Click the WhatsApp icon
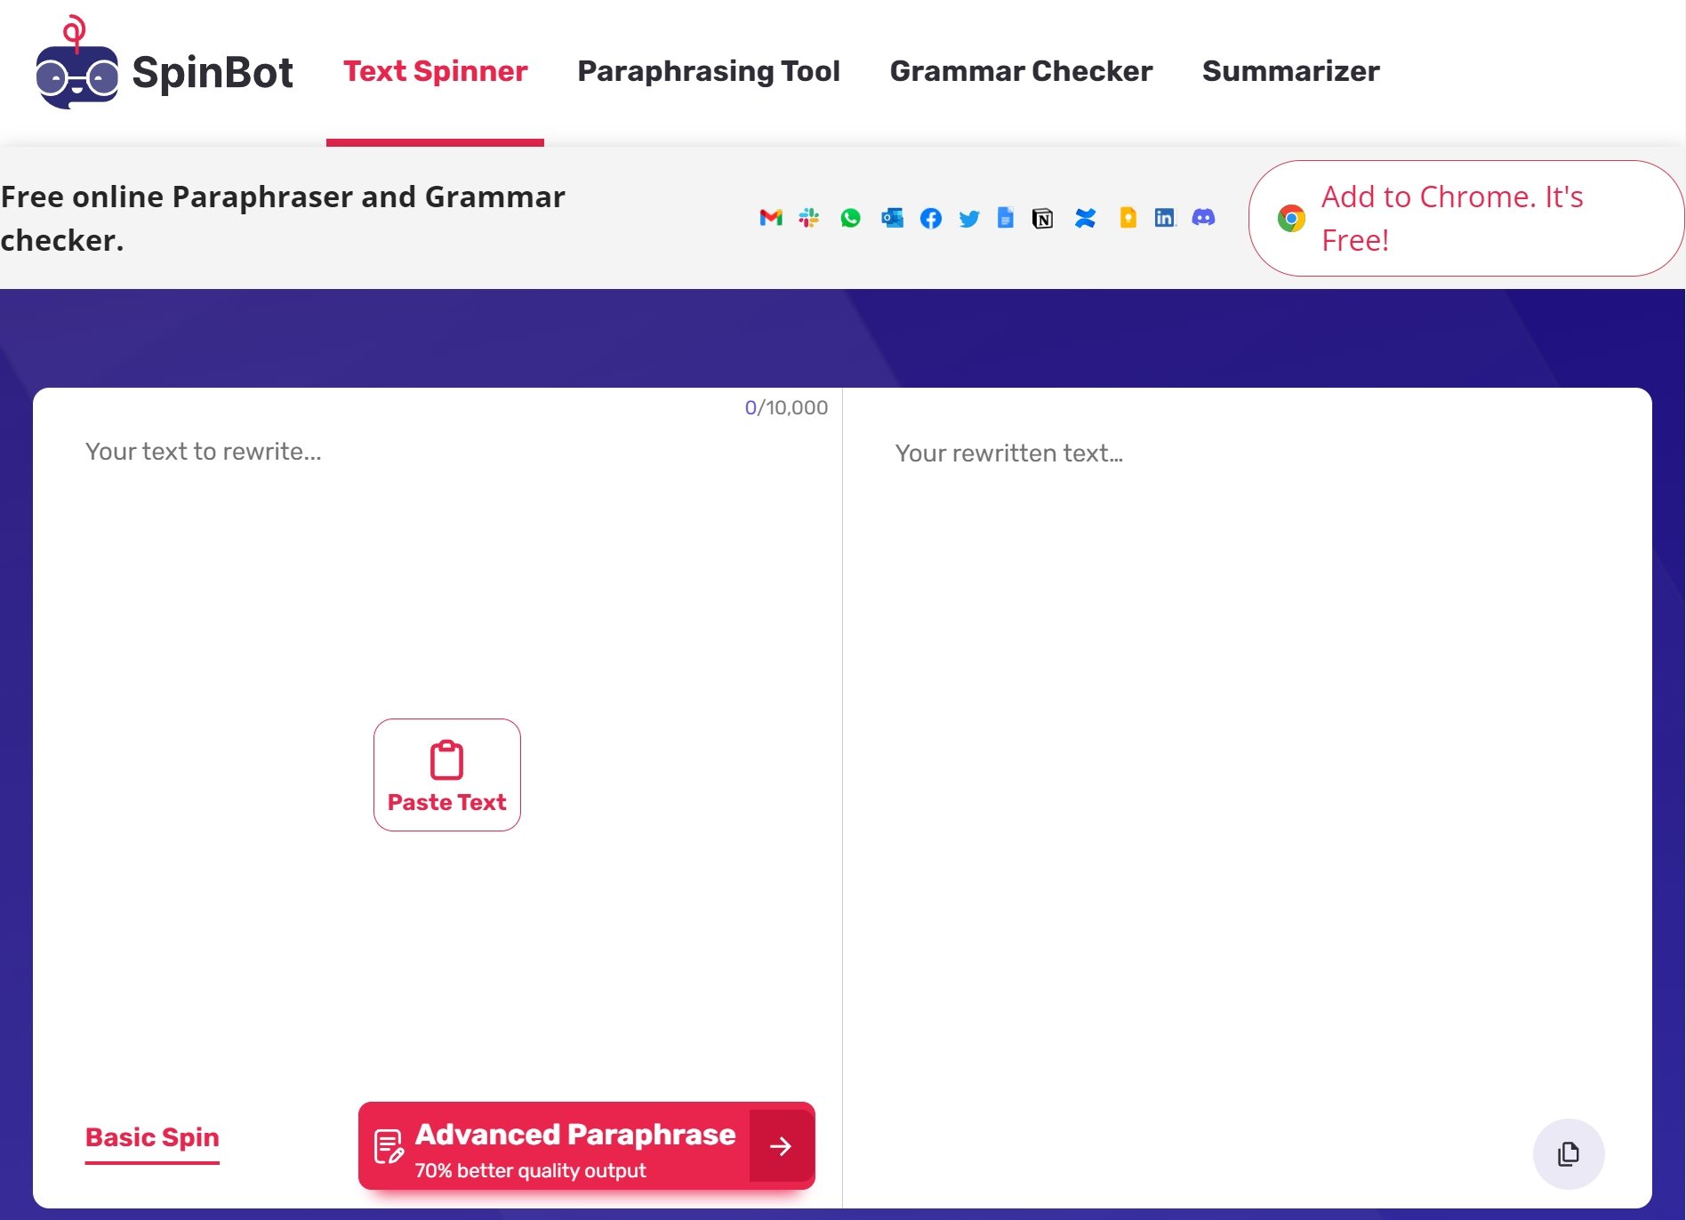This screenshot has height=1220, width=1686. (x=850, y=218)
